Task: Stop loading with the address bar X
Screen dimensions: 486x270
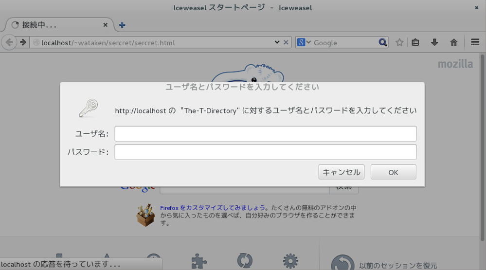Action: [286, 42]
